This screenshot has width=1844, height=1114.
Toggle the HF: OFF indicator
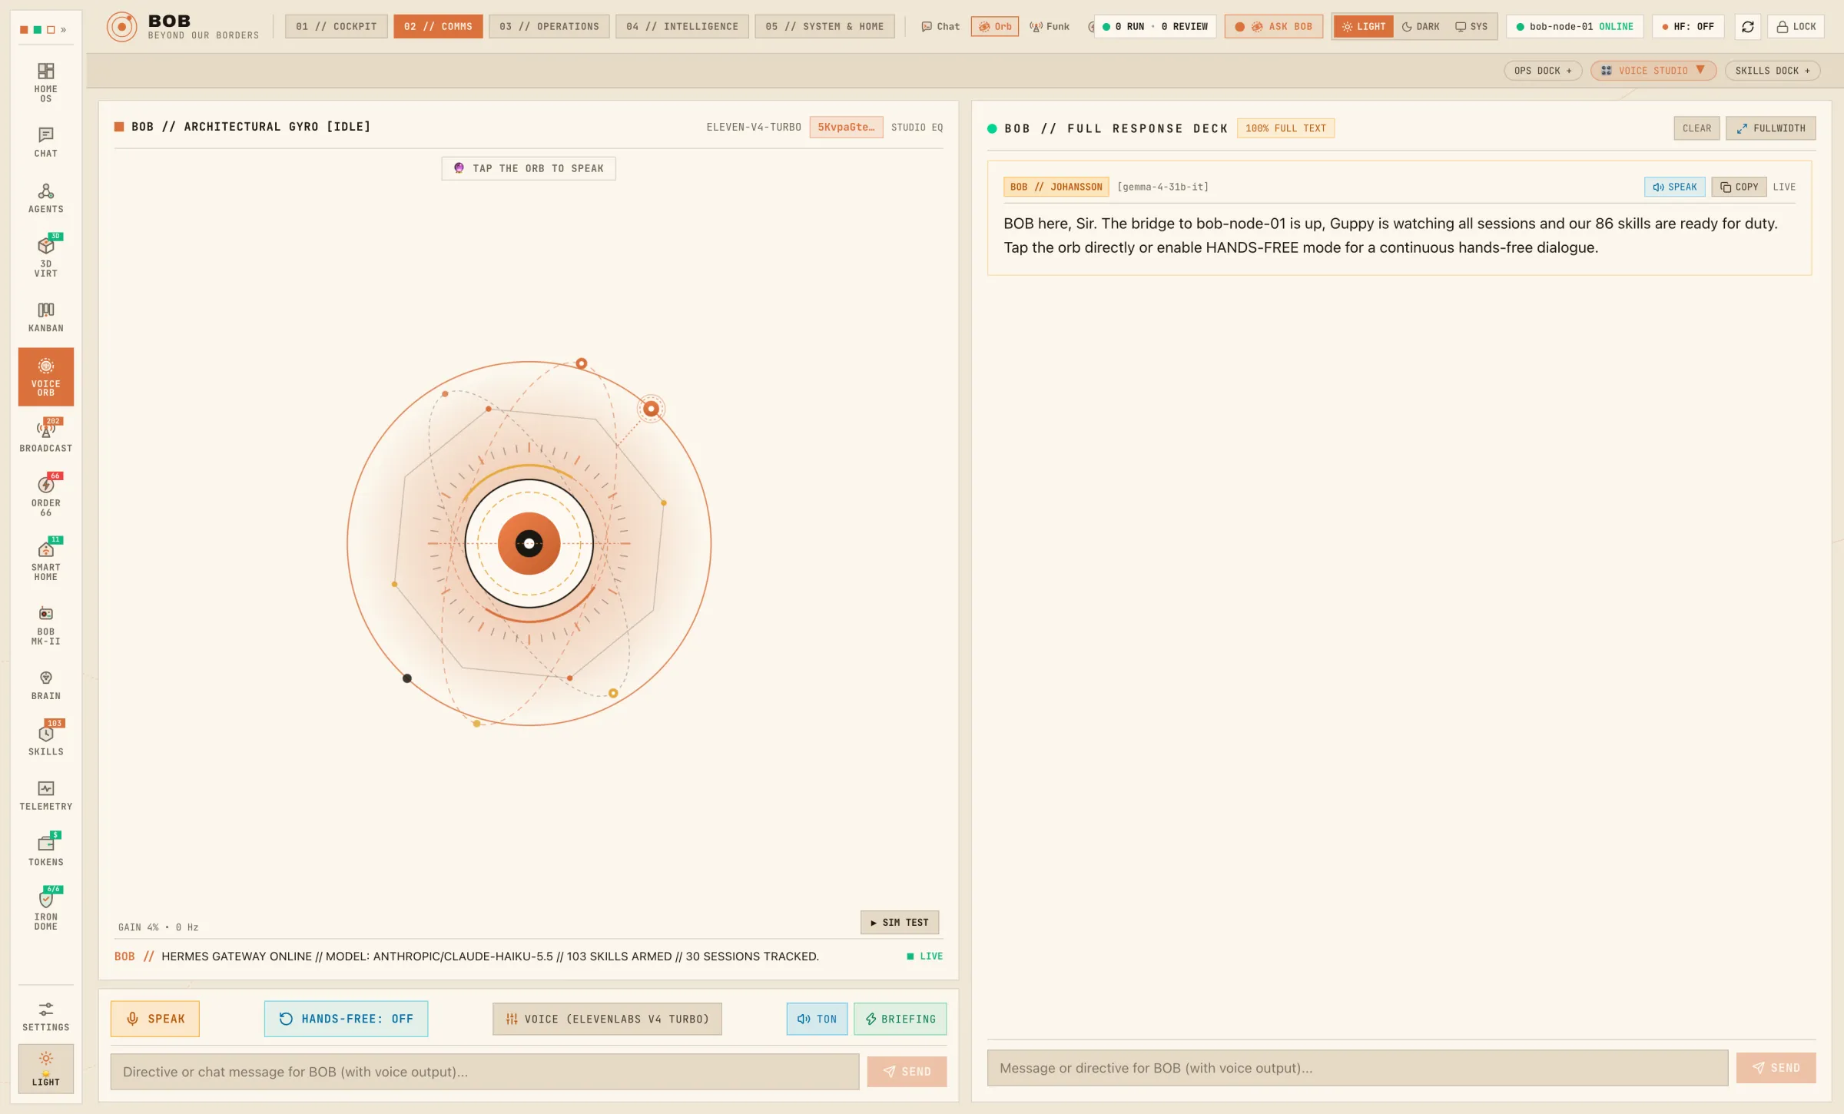coord(1688,27)
